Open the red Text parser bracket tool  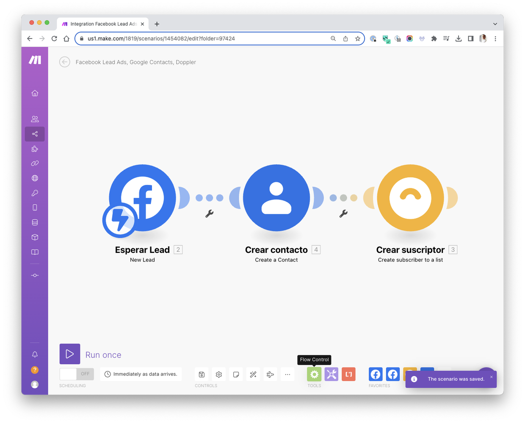(x=348, y=374)
